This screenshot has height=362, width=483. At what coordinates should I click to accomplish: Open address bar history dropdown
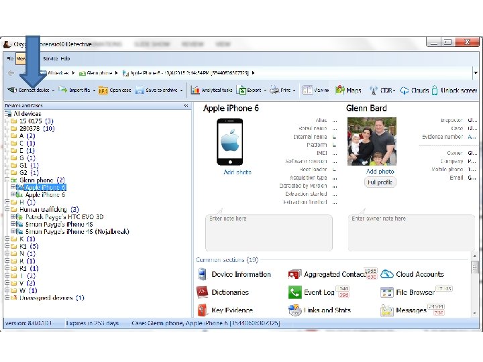pyautogui.click(x=476, y=73)
